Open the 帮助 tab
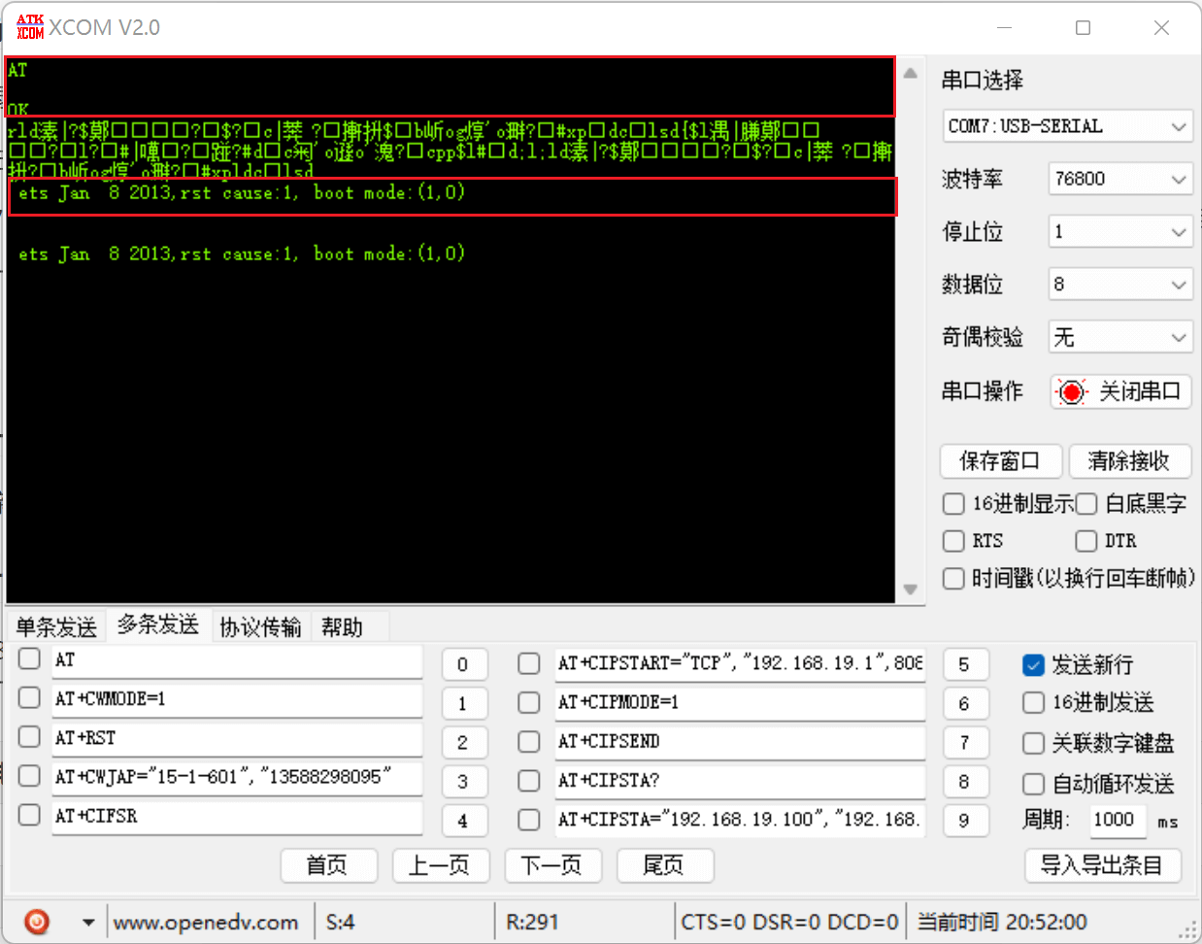This screenshot has height=944, width=1202. [x=342, y=626]
